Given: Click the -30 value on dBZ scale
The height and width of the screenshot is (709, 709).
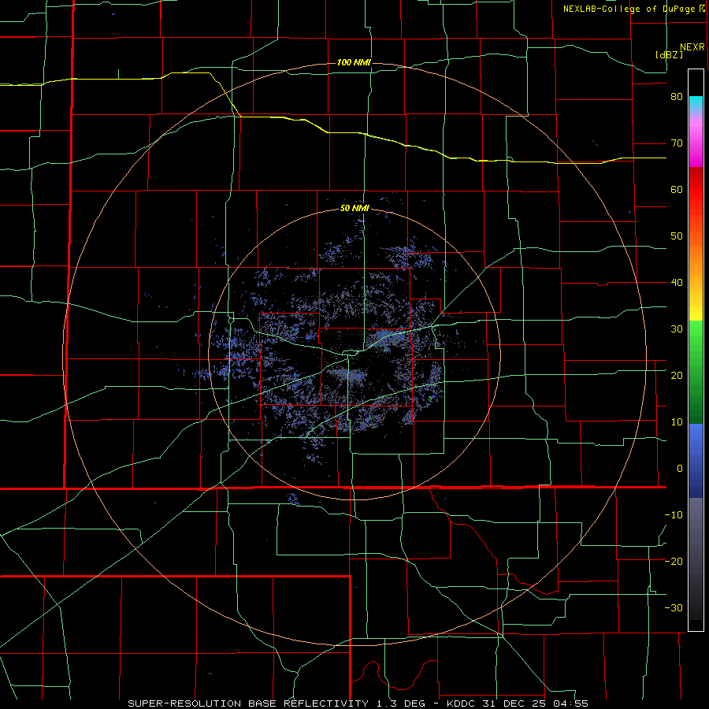Looking at the screenshot, I should (x=674, y=608).
